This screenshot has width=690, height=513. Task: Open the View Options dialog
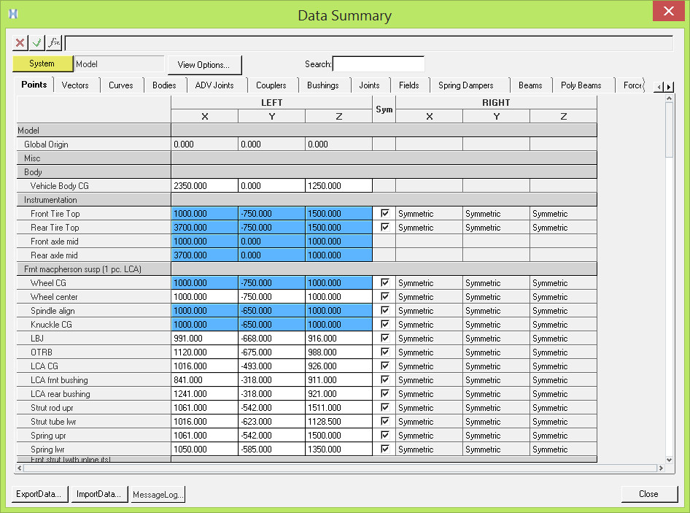204,65
